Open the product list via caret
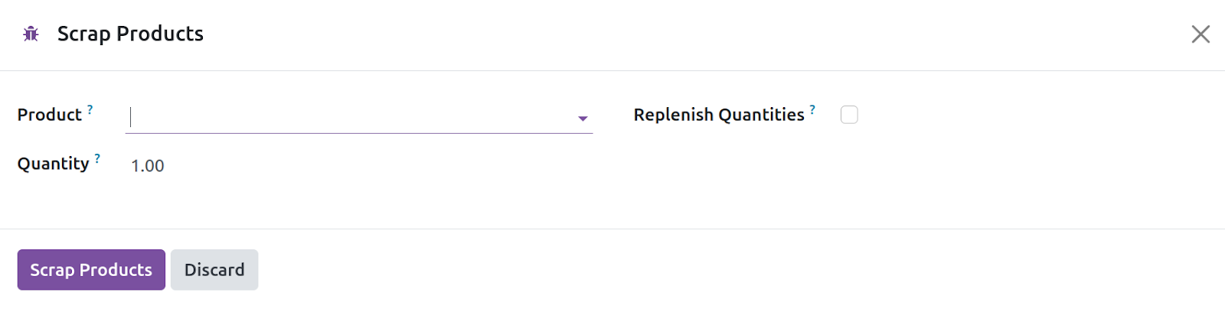 [x=583, y=119]
